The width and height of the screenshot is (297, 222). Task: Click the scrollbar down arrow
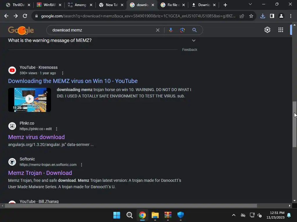pyautogui.click(x=294, y=201)
